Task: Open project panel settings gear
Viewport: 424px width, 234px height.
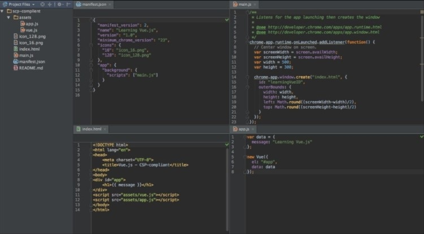Action: (x=59, y=4)
